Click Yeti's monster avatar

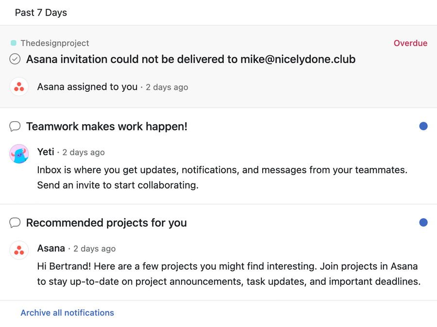18,153
